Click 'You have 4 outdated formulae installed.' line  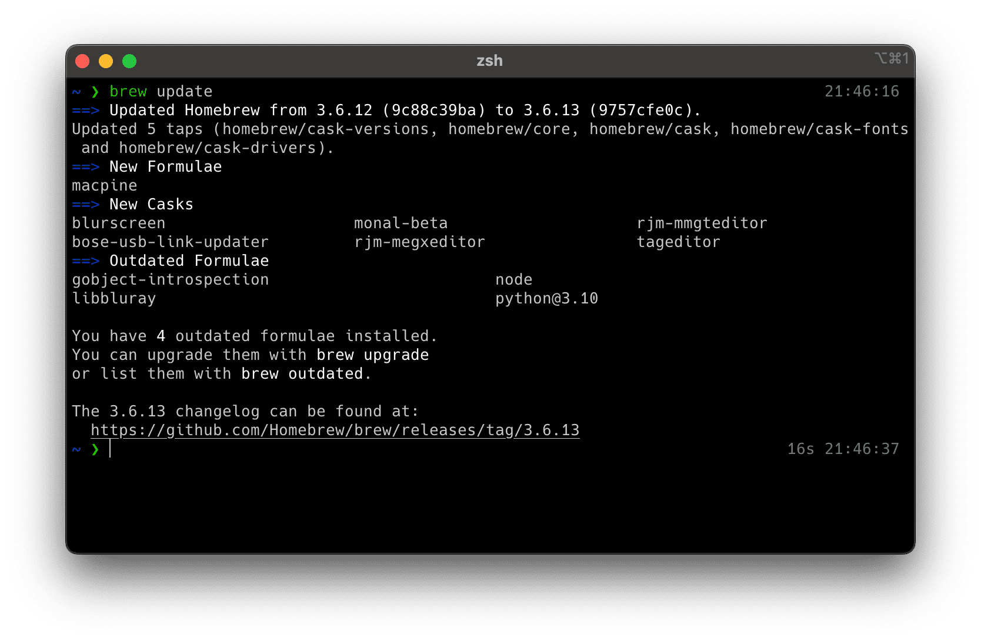click(255, 336)
